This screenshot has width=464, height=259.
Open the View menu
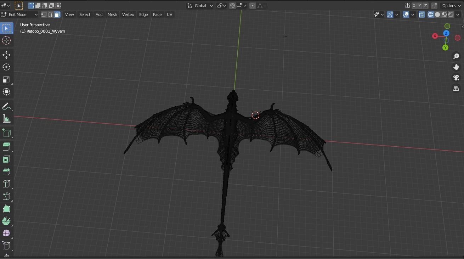coord(69,15)
